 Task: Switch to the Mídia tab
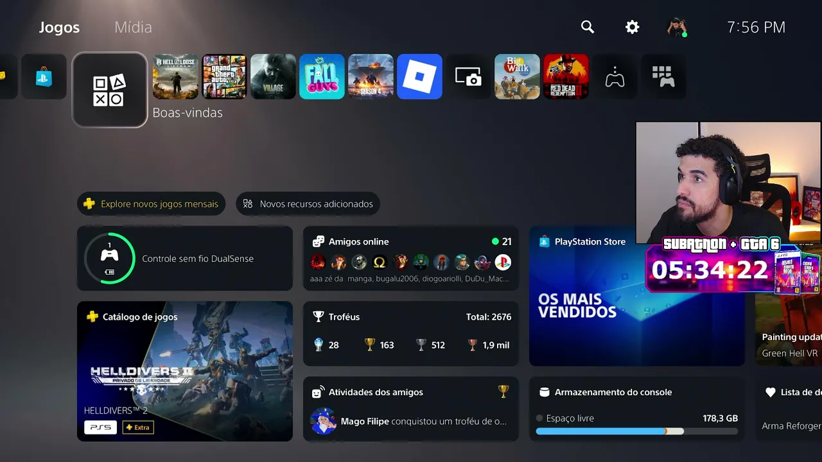click(x=133, y=27)
